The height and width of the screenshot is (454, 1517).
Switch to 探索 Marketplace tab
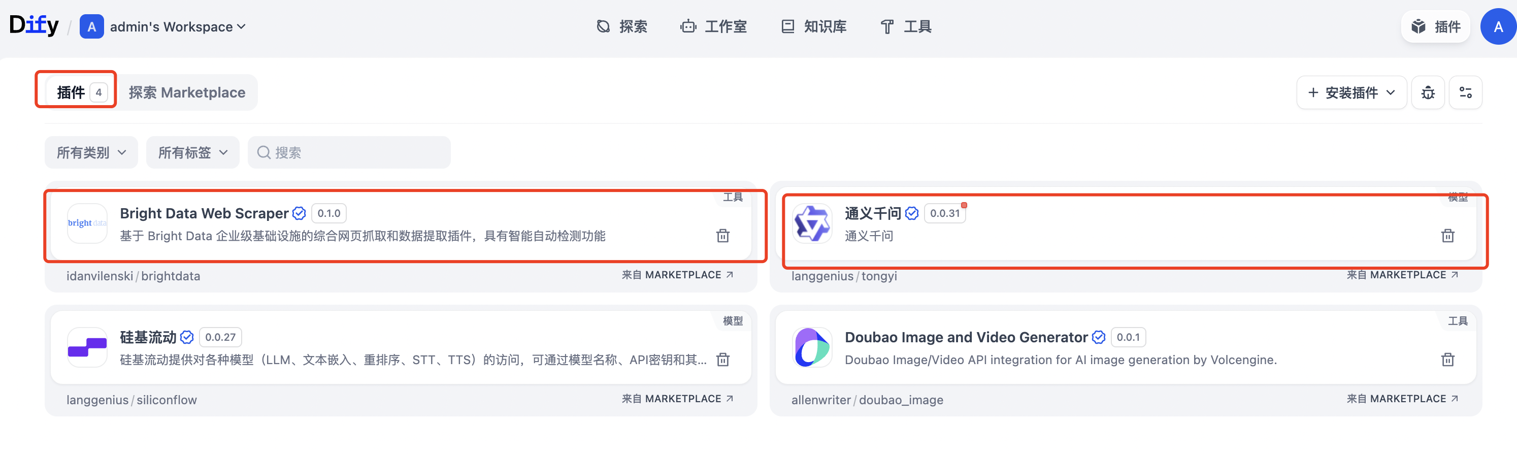tap(187, 92)
